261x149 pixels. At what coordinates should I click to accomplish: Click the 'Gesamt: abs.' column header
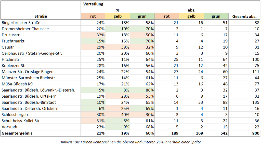(x=244, y=17)
